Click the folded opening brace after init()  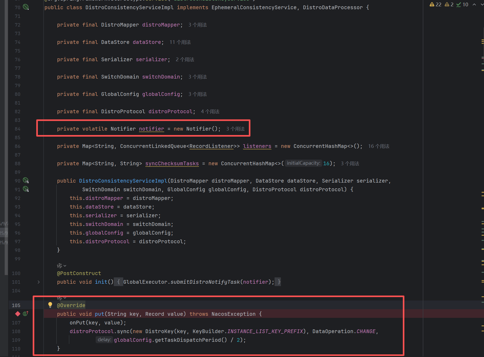point(119,282)
